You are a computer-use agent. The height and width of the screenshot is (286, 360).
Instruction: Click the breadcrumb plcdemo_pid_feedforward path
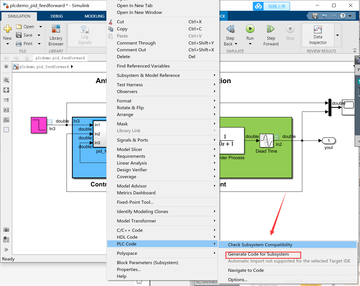[44, 67]
